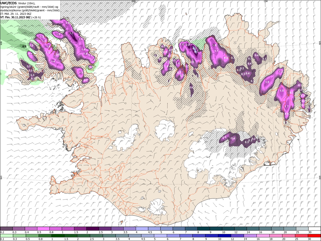321x241 pixels.
Task: Select the pale green 0.1 swatch in lower legend
Action: coord(7,236)
